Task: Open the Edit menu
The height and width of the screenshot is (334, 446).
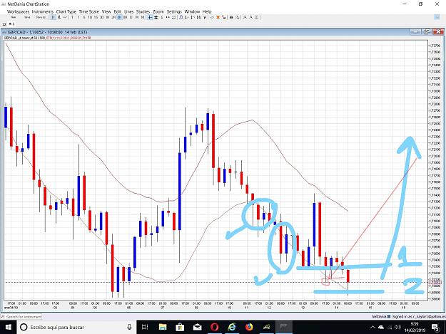Action: 118,11
